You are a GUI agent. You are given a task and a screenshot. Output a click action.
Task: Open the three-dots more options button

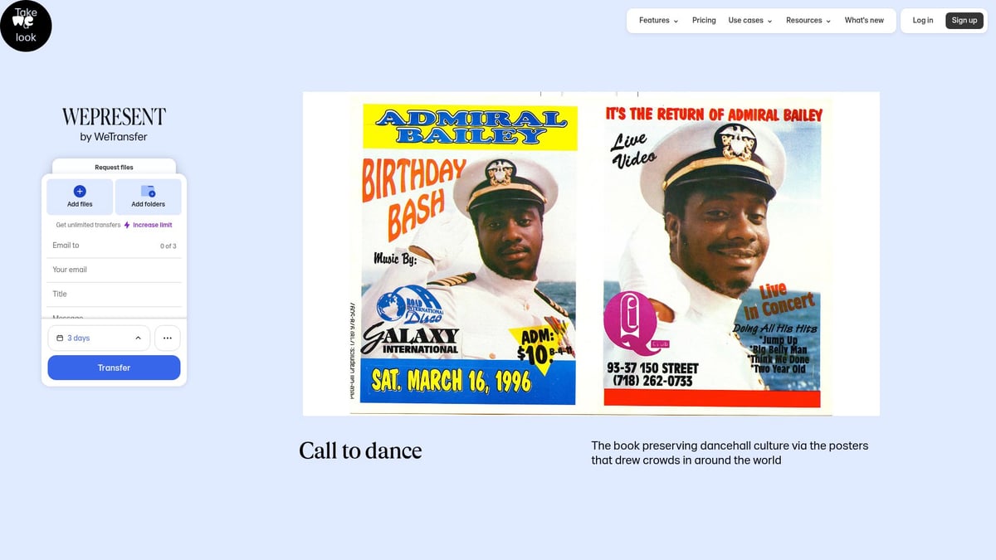[168, 338]
